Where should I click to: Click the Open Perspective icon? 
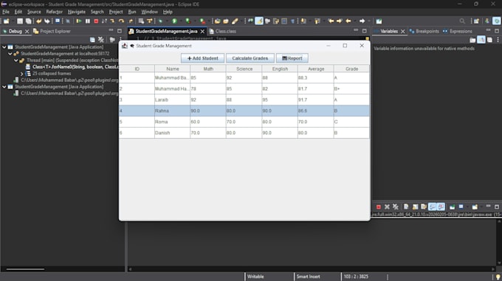coord(476,21)
